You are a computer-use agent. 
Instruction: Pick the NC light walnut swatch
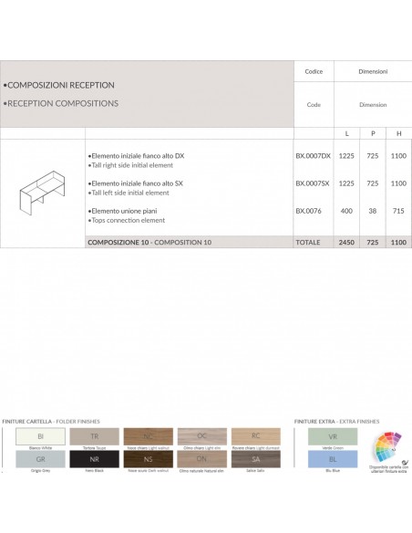click(x=149, y=436)
